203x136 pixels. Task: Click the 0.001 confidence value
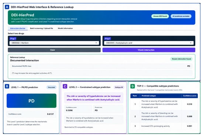point(190,126)
